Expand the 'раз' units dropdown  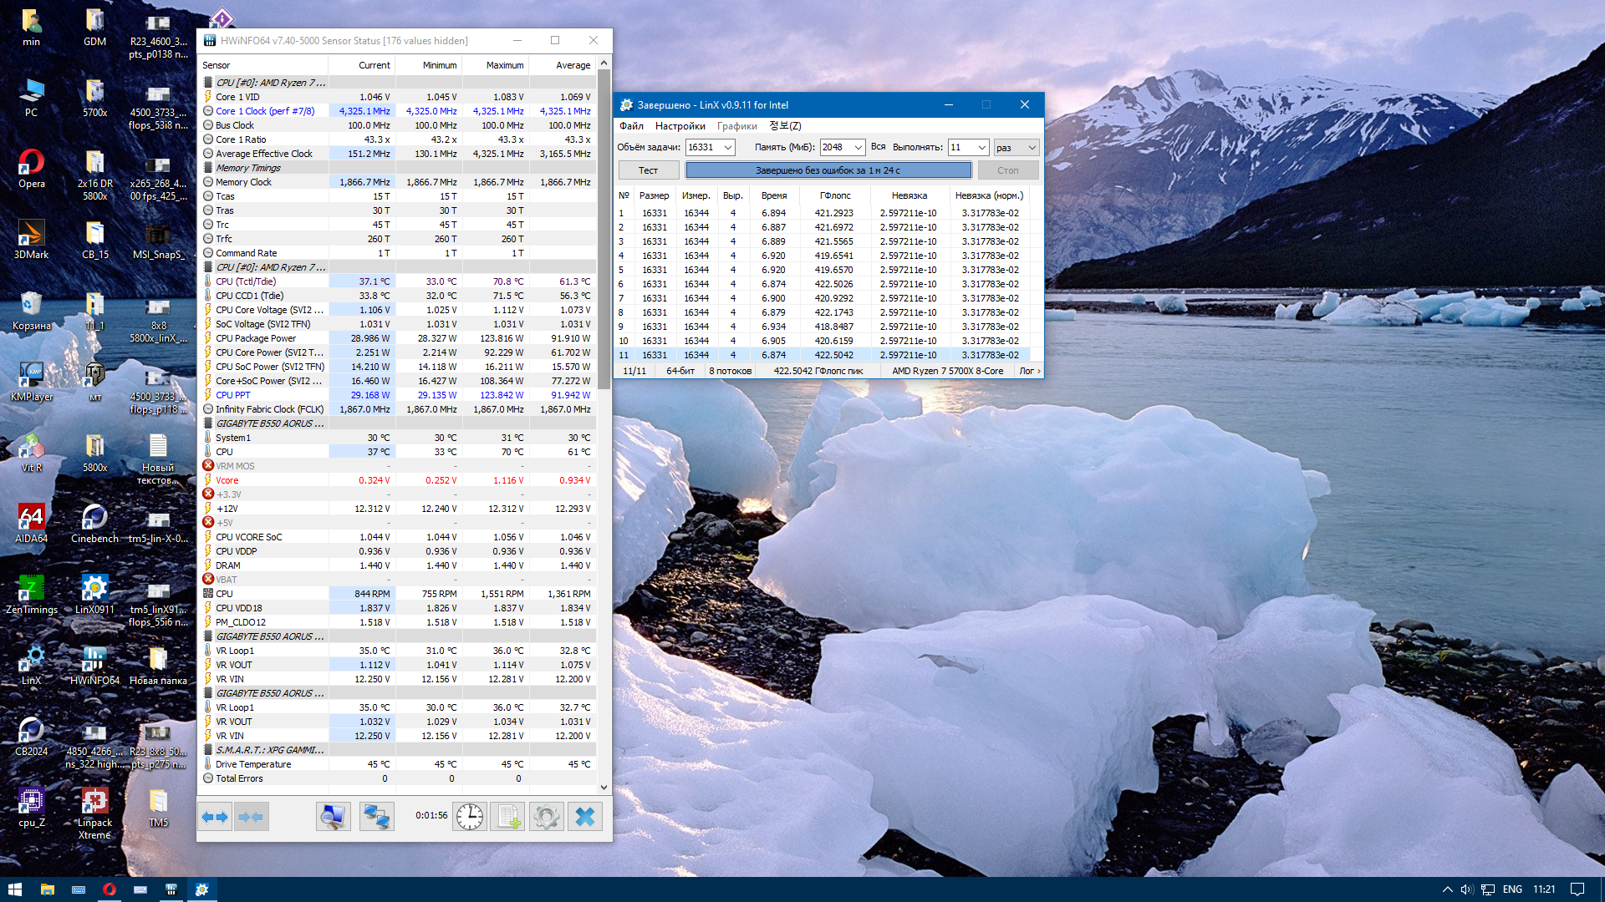click(1032, 148)
